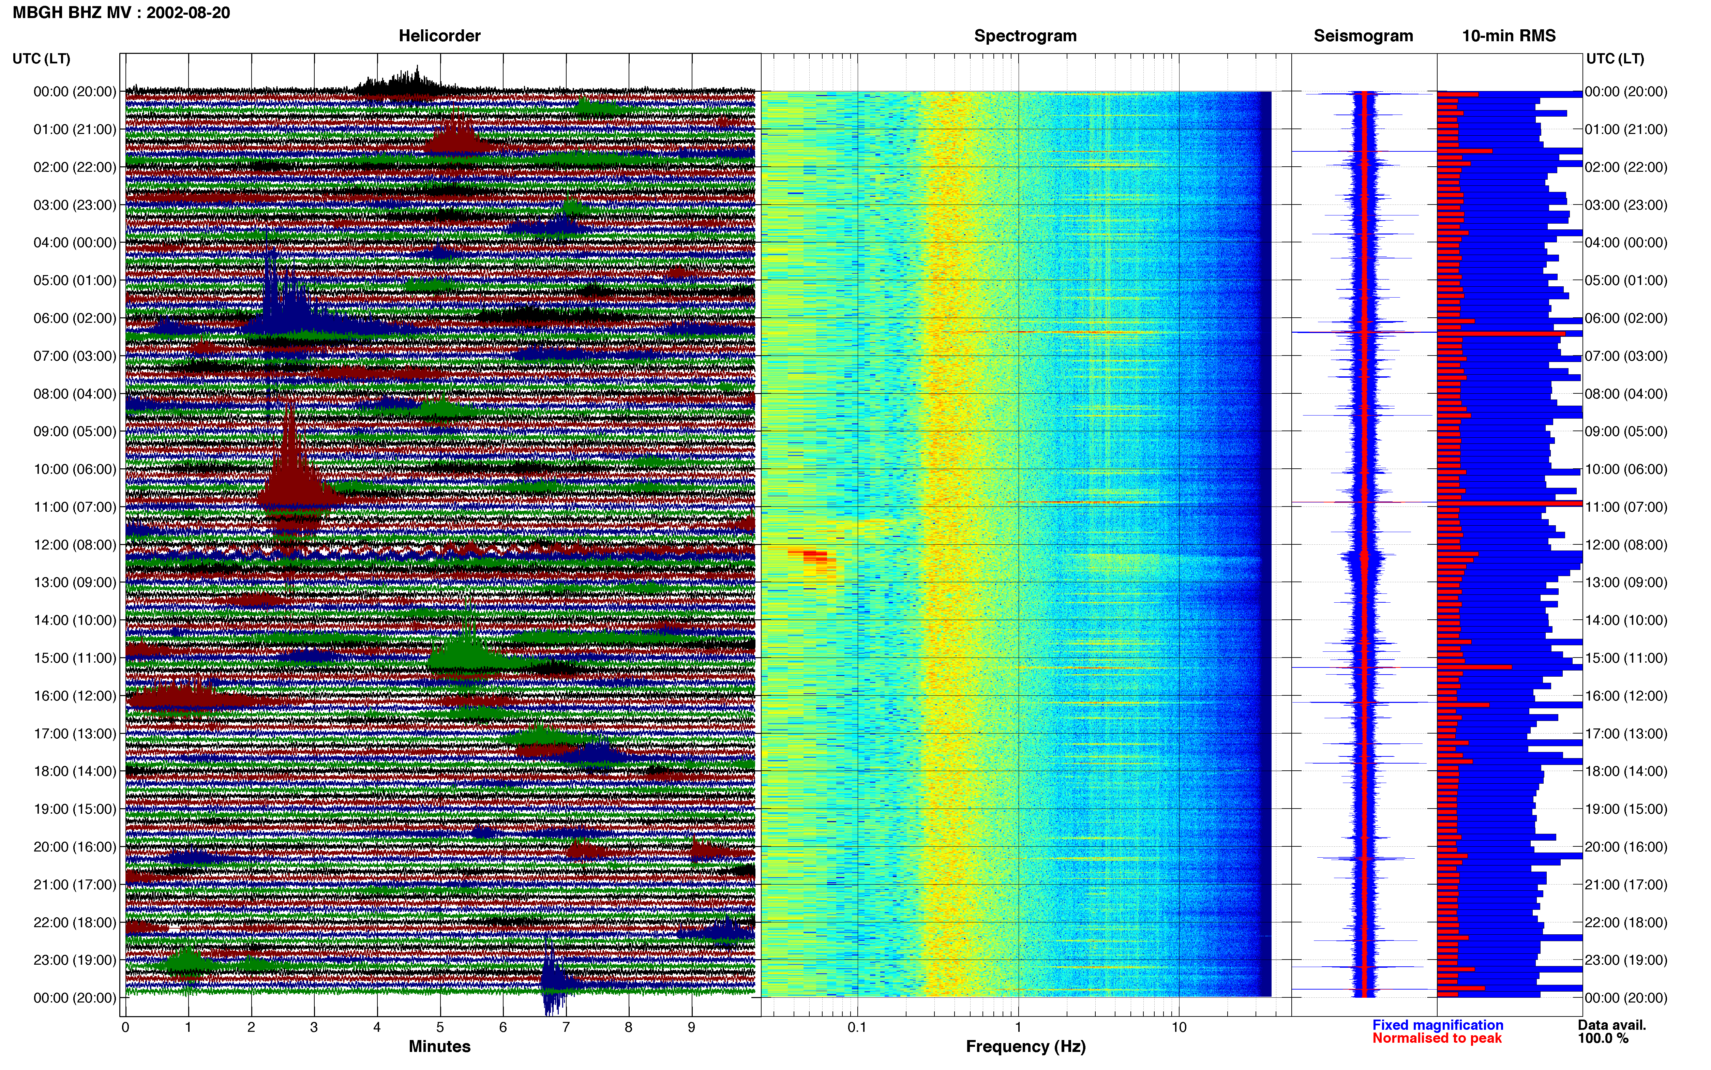The width and height of the screenshot is (1711, 1070).
Task: Click the 07:00 (03:00) label on the left axis
Action: coord(75,356)
